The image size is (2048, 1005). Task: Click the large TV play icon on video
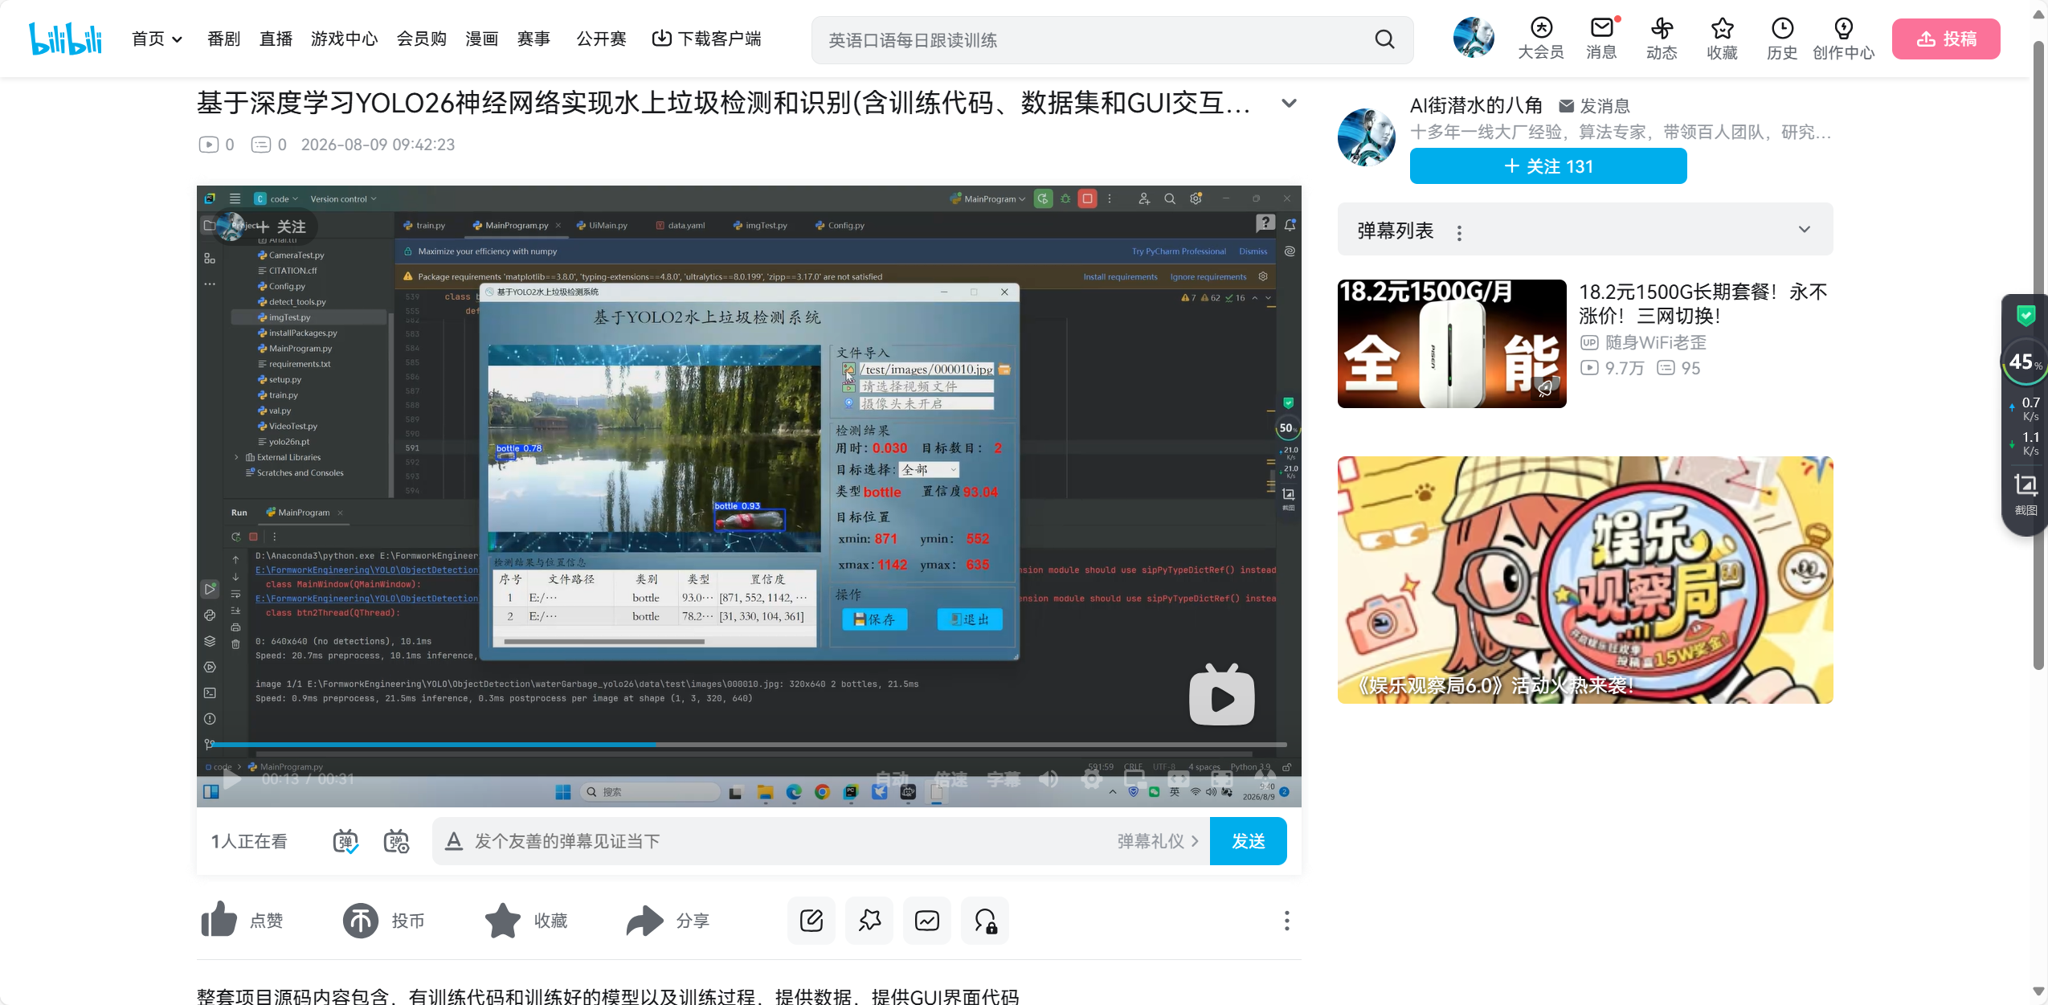(1221, 695)
